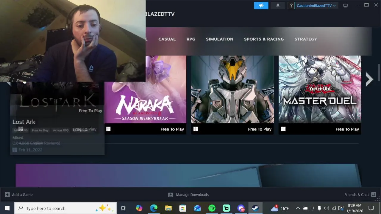Click the Add a Game plus icon
Screen dimensions: 381x214
[7, 195]
